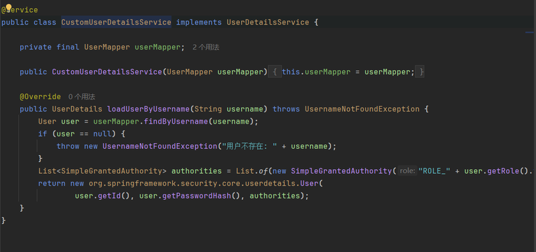
Task: Click the @Override annotation
Action: tap(40, 97)
